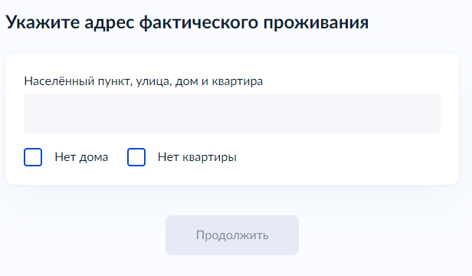Tick the "Нет дома" checkbox

click(33, 157)
